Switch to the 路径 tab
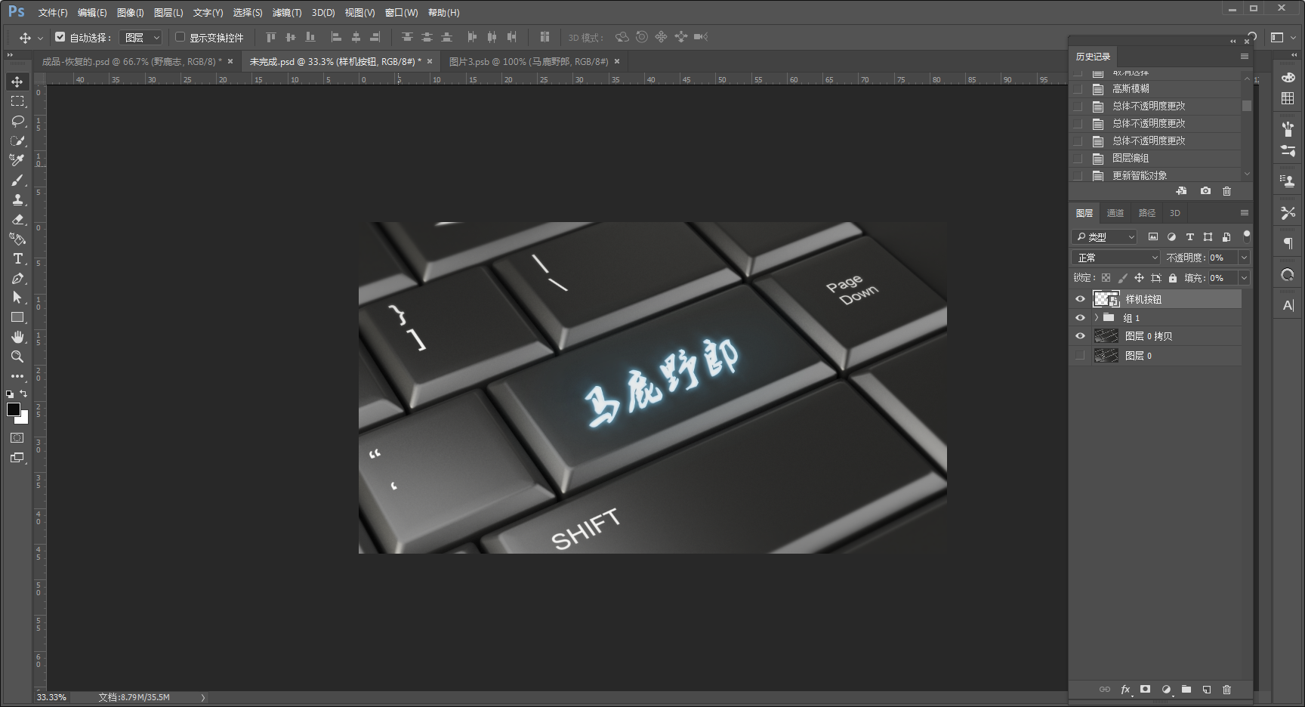1305x707 pixels. click(1147, 213)
